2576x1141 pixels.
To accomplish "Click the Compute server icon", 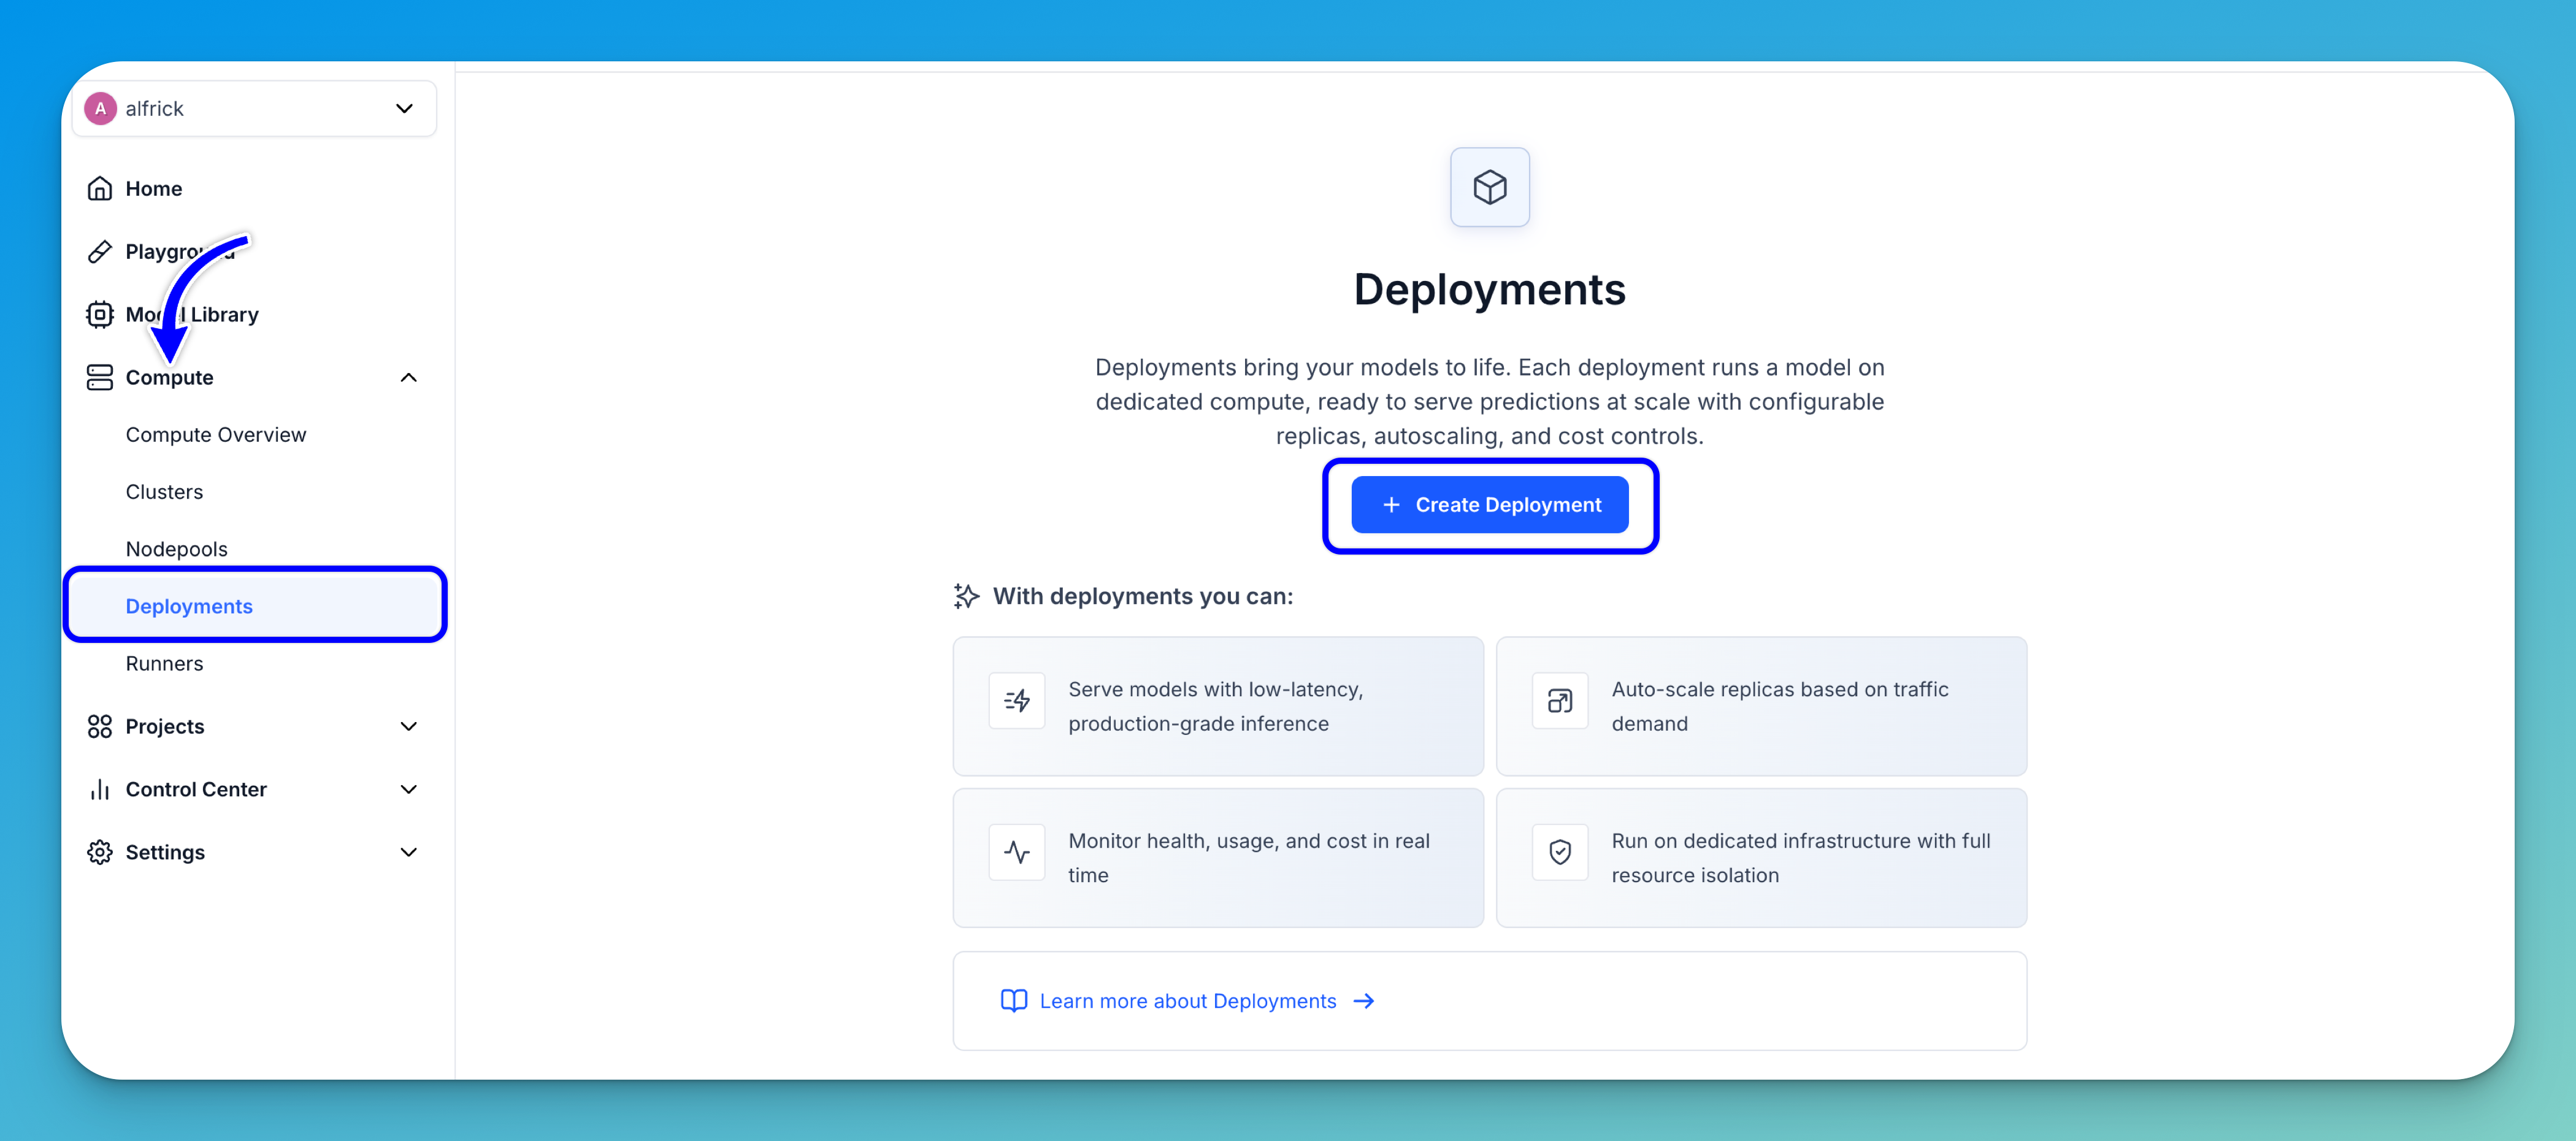I will (x=99, y=378).
